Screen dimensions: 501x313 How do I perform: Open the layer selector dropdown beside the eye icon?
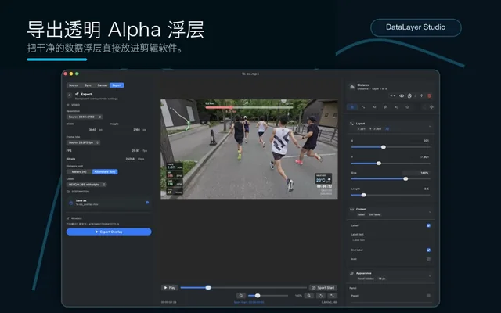pyautogui.click(x=393, y=95)
